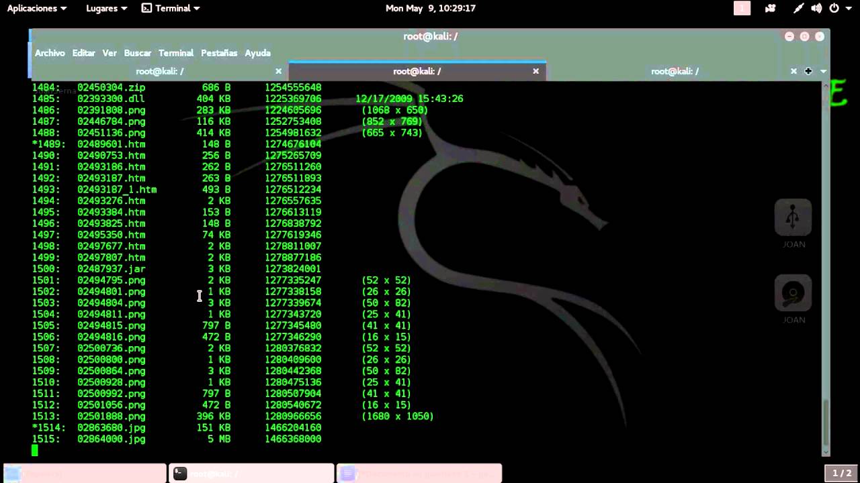Close the first root@kali tab

point(278,71)
